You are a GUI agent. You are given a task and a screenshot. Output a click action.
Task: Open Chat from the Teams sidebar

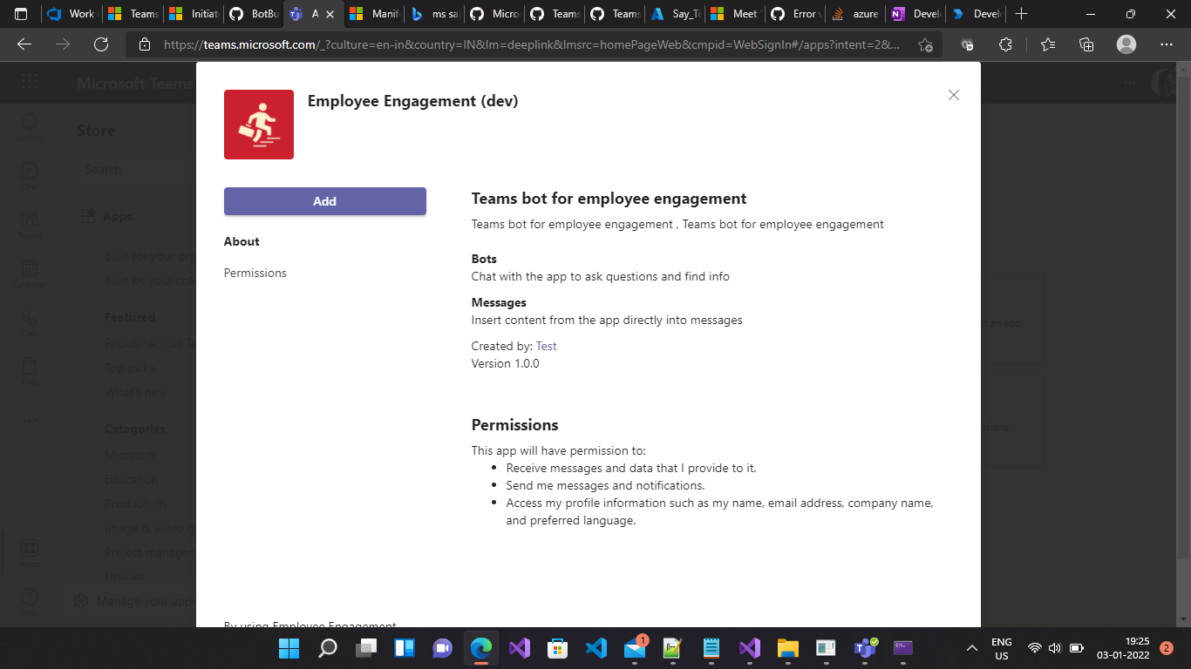pos(29,174)
